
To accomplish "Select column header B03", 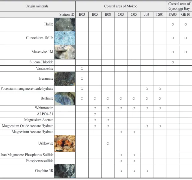I will tap(82, 14).
